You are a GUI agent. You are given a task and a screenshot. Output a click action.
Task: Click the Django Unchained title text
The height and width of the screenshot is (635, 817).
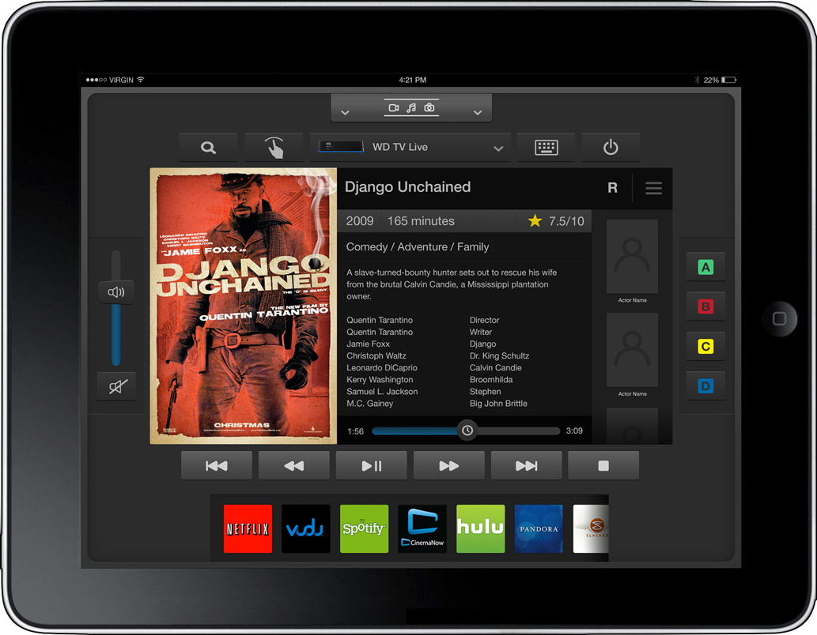(x=407, y=187)
